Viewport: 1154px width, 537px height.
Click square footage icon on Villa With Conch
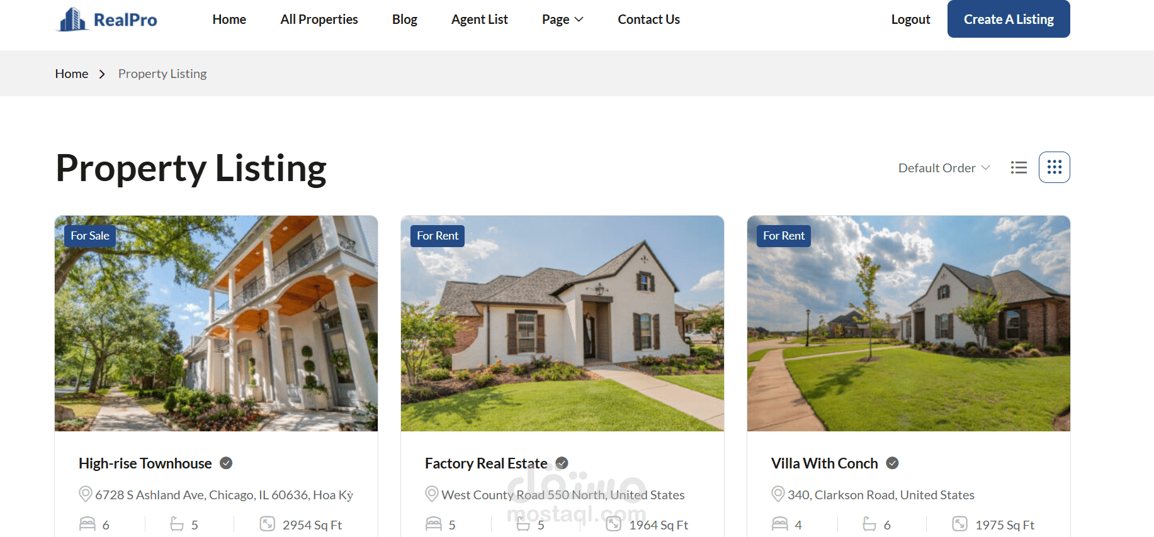click(x=960, y=524)
